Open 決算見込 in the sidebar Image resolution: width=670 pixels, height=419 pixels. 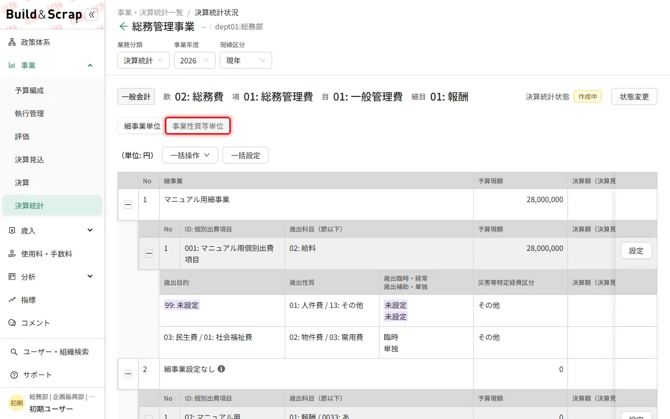tap(52, 160)
